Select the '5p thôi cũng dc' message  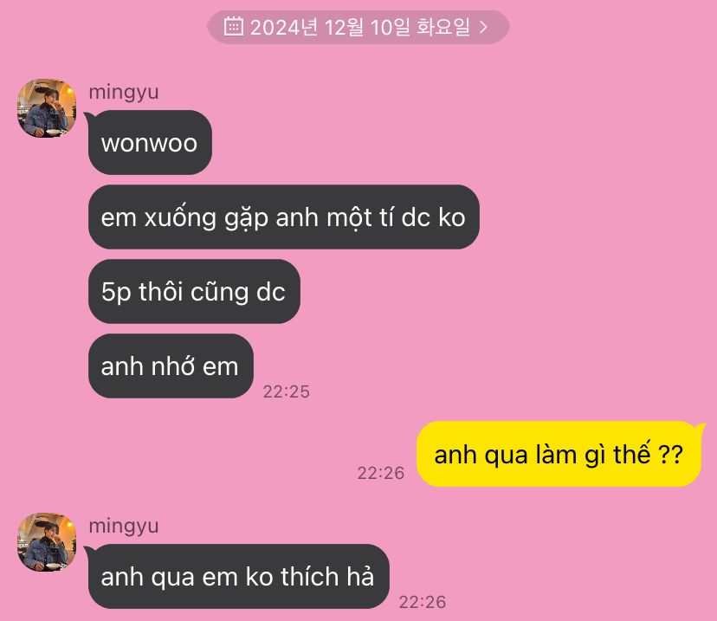194,291
